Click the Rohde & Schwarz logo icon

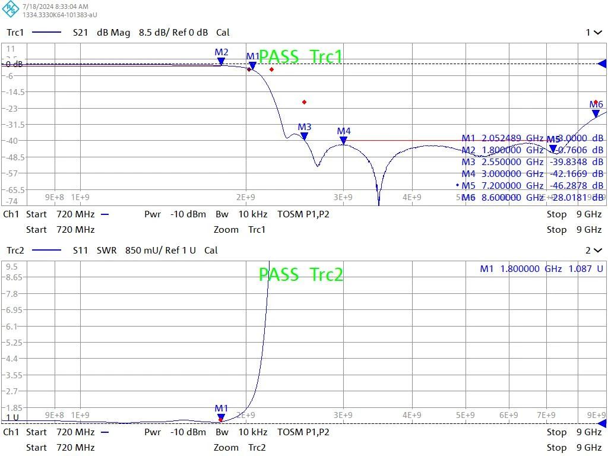(11, 9)
